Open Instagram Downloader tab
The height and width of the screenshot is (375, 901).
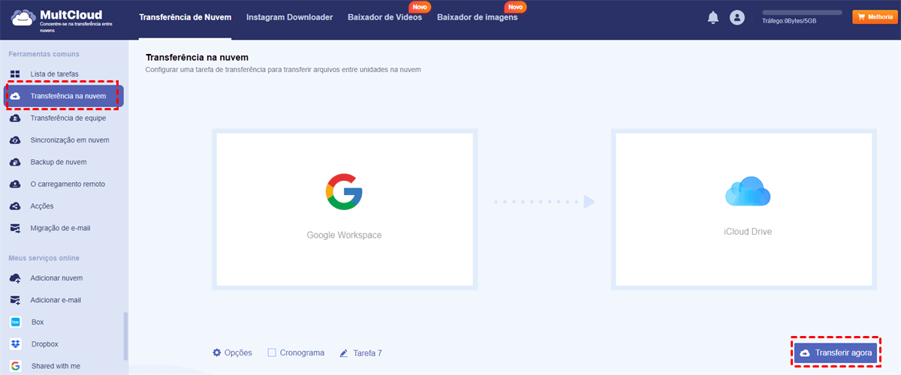click(289, 17)
